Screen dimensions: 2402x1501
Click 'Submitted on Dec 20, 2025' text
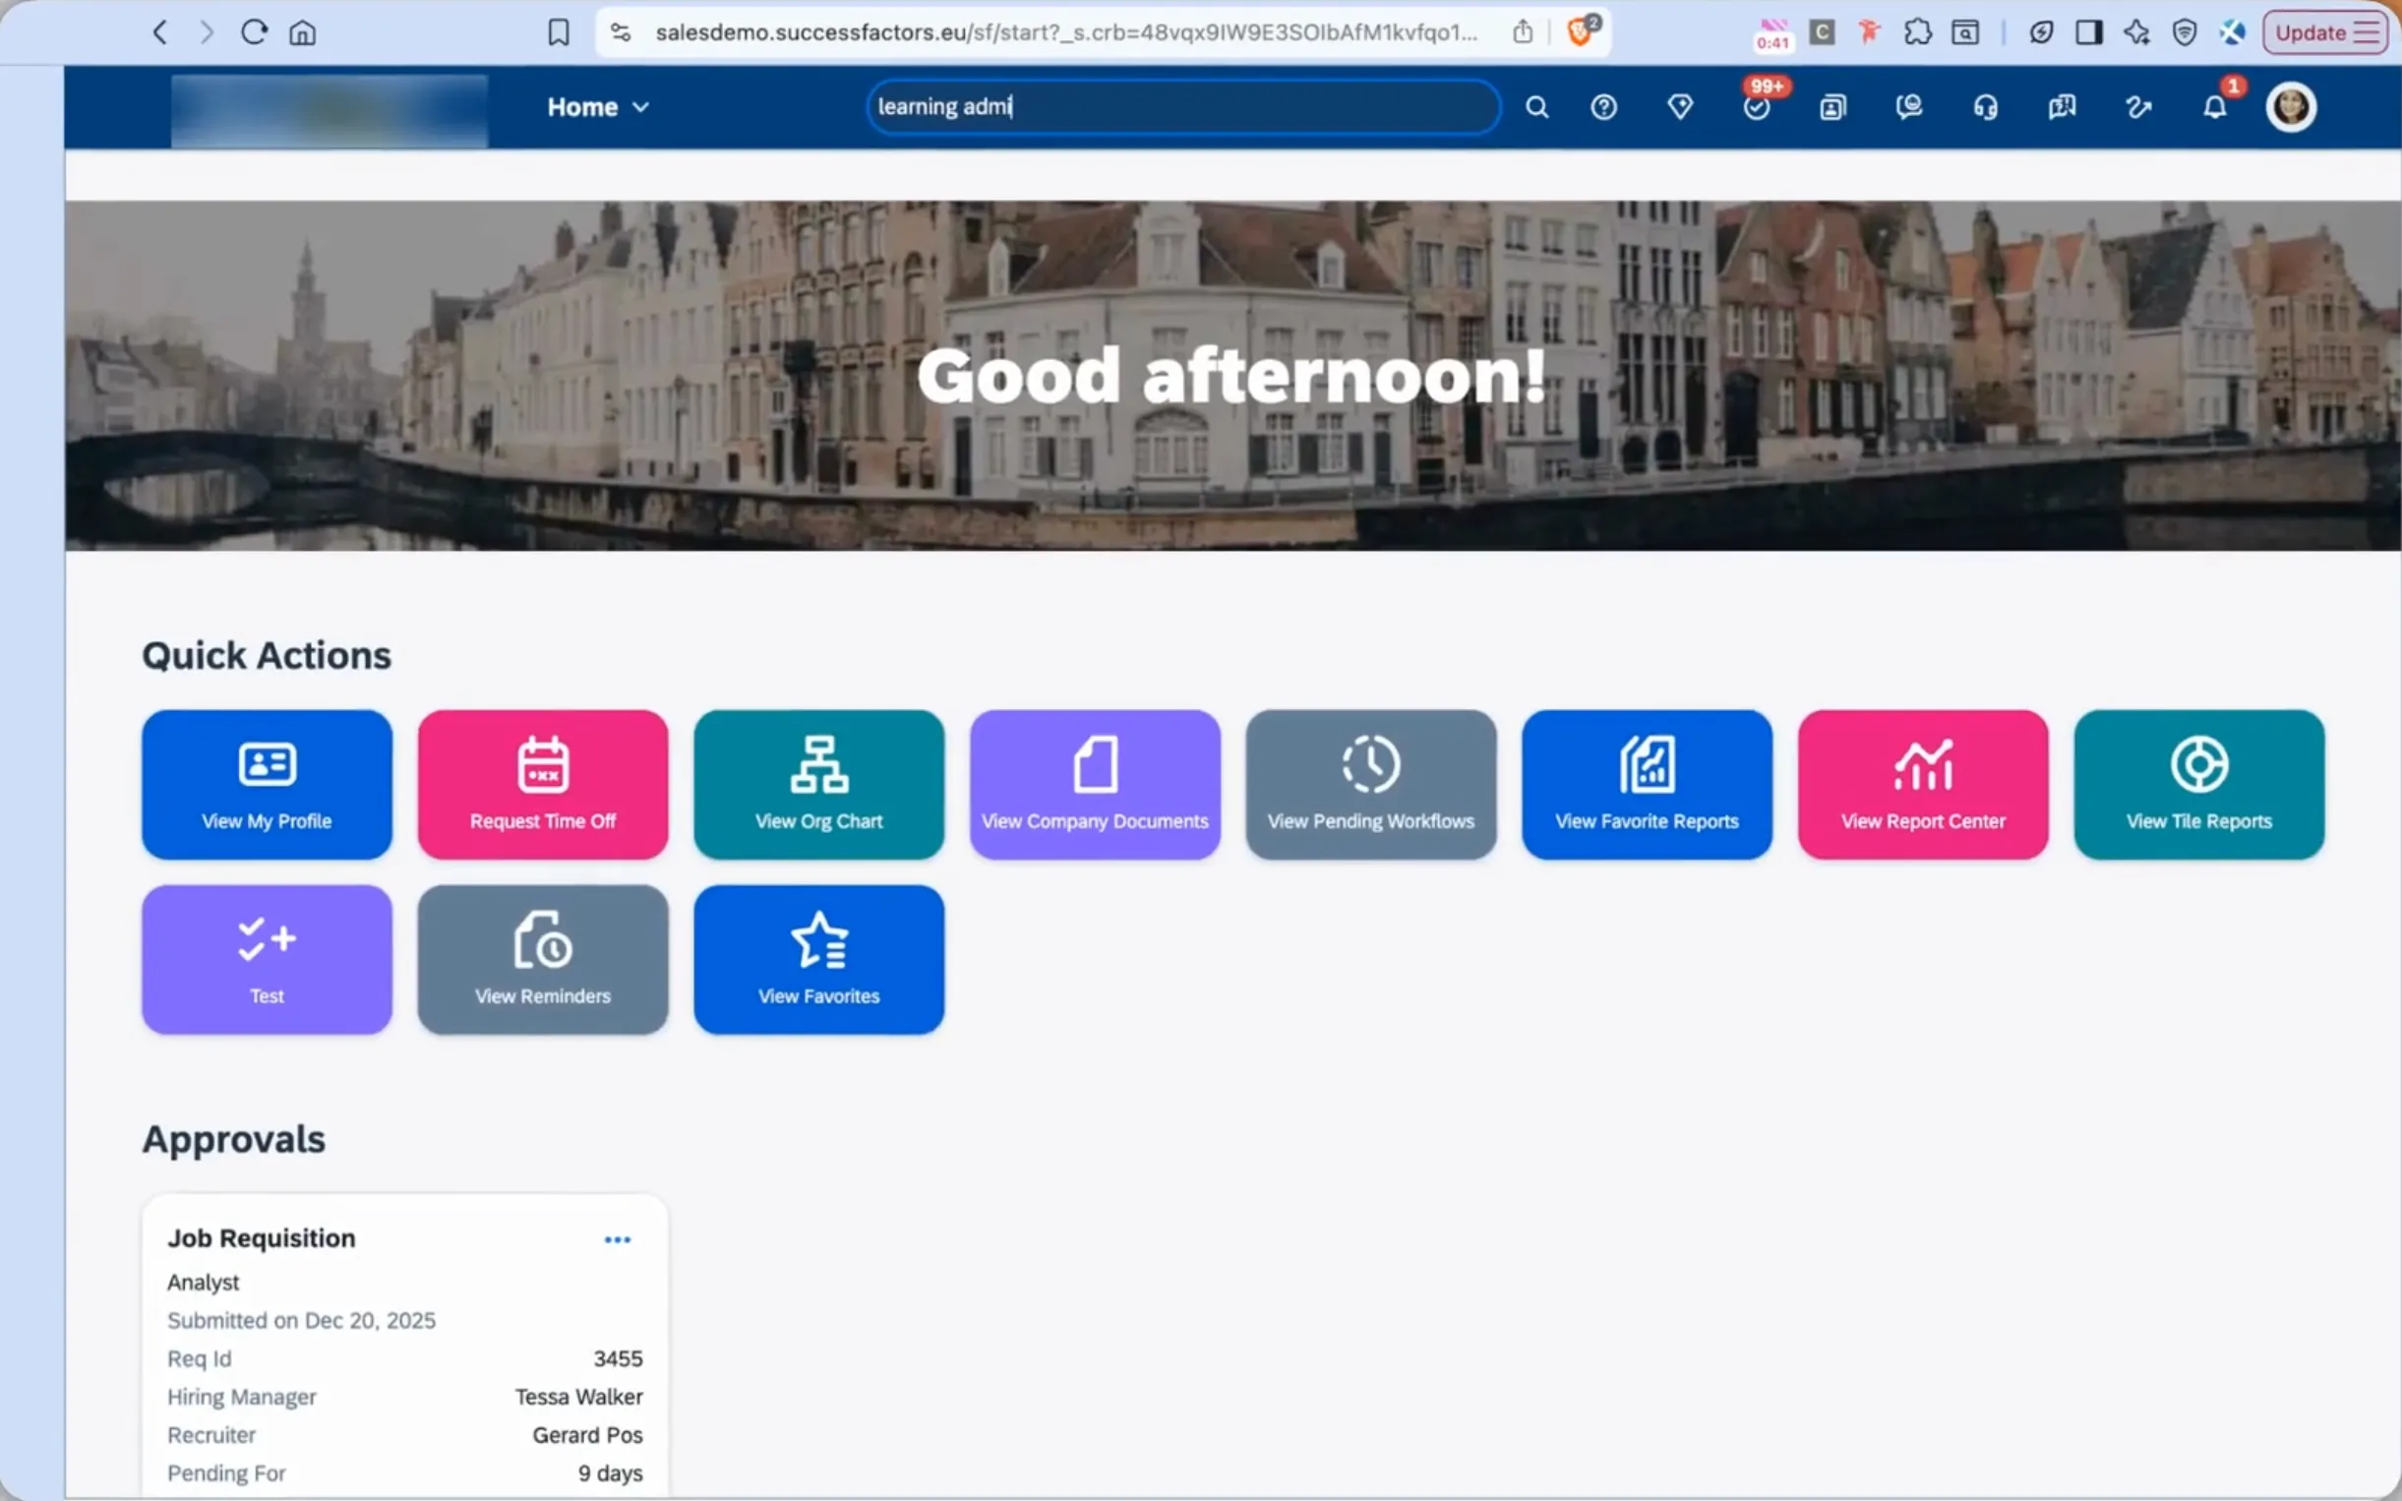click(x=302, y=1320)
